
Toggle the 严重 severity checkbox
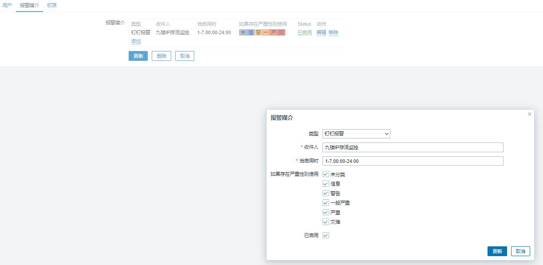coord(326,213)
